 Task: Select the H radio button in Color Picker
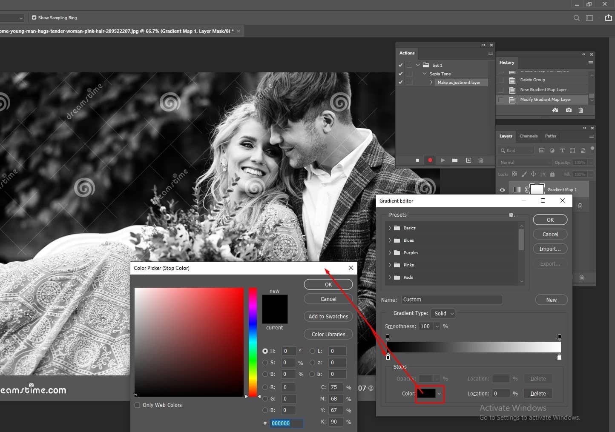click(264, 351)
